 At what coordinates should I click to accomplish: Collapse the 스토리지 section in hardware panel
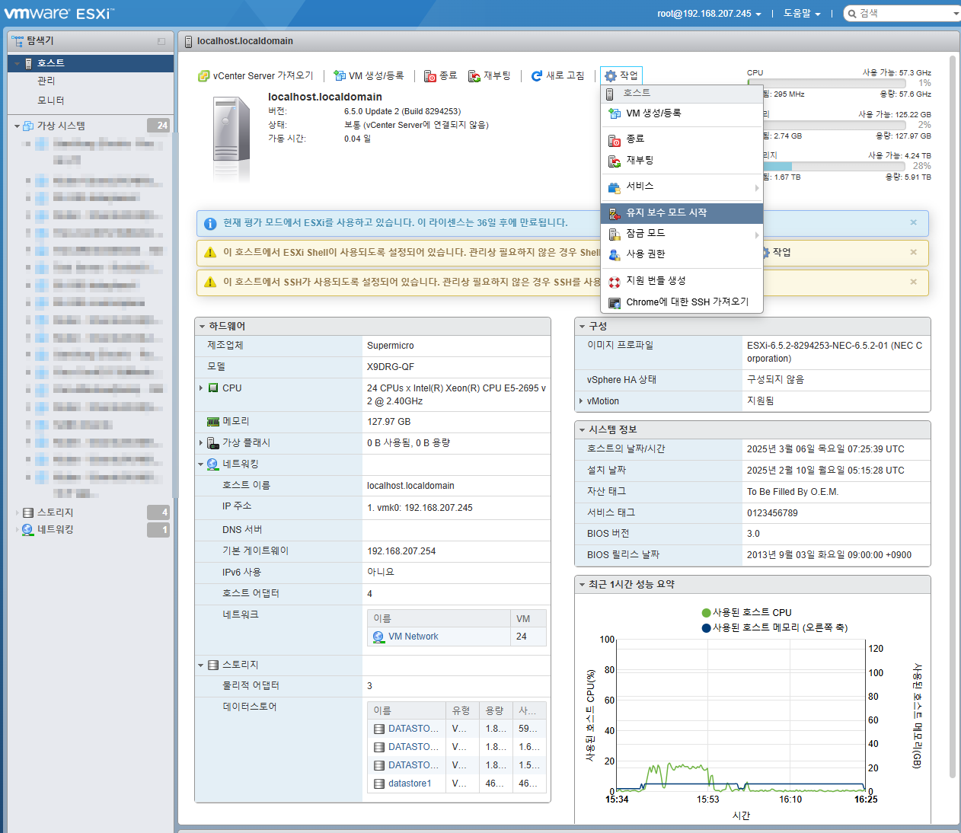[201, 665]
